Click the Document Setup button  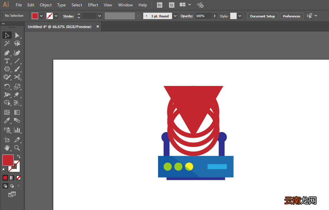point(262,16)
